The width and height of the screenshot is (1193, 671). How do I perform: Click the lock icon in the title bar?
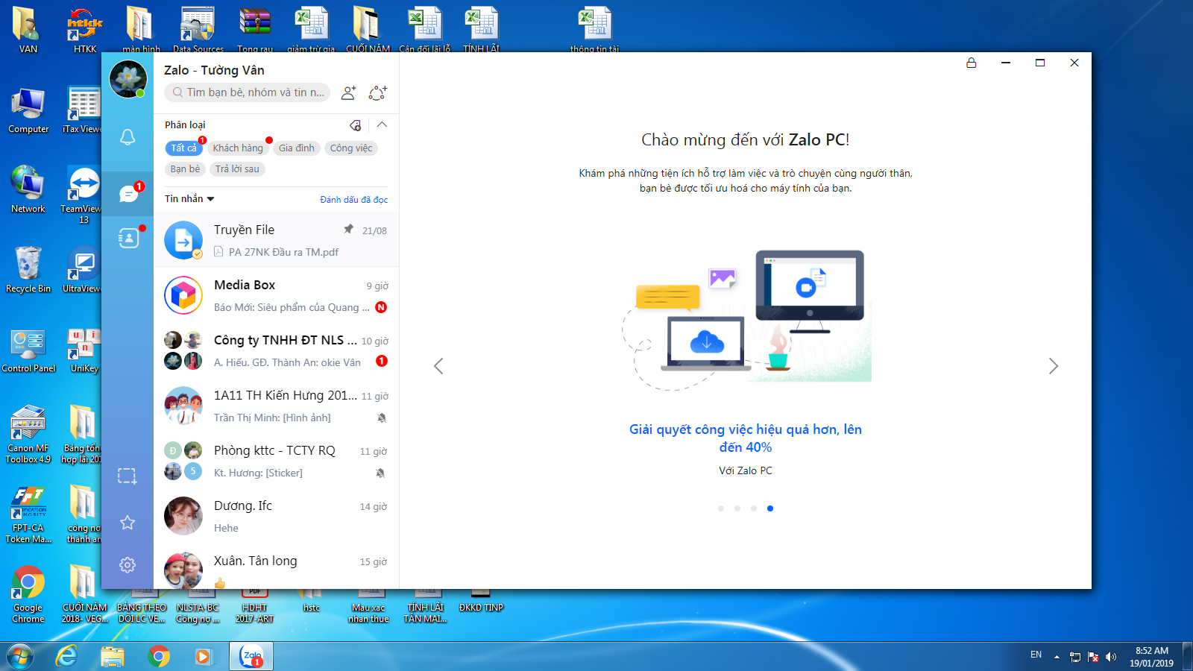point(971,63)
